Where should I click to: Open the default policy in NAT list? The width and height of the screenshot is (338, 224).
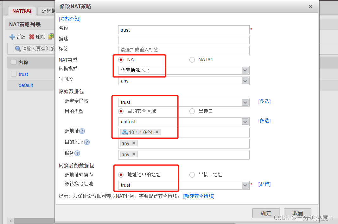pyautogui.click(x=26, y=85)
